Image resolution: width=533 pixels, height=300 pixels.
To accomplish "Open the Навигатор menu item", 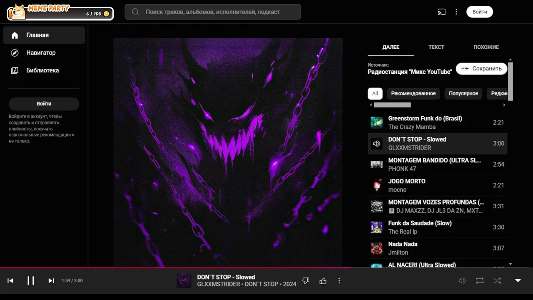I will [44, 53].
